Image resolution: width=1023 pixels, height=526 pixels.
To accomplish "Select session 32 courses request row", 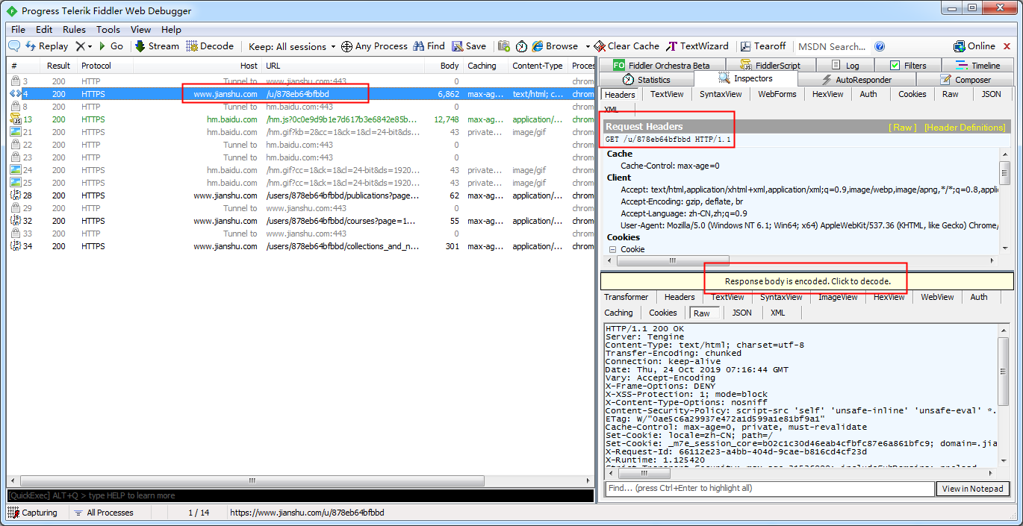I will click(300, 221).
